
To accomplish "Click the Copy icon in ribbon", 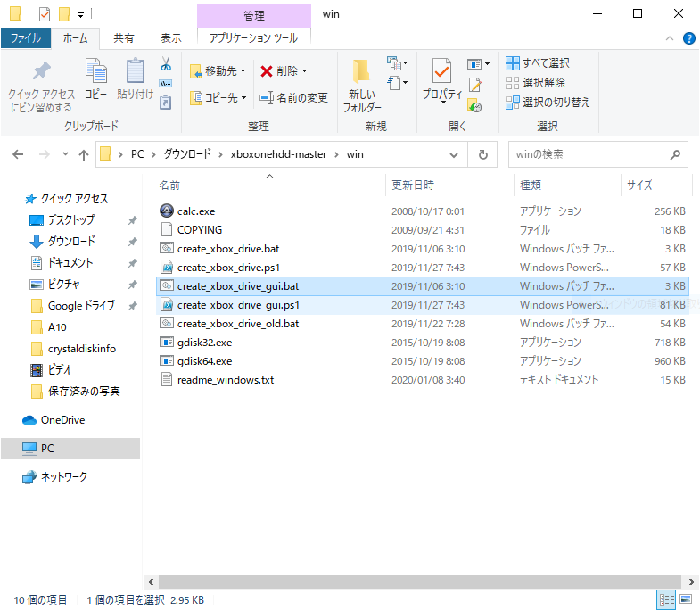I will pos(96,70).
